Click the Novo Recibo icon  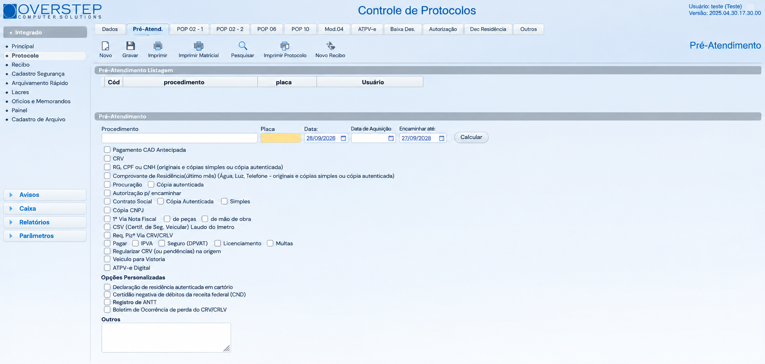pyautogui.click(x=331, y=46)
